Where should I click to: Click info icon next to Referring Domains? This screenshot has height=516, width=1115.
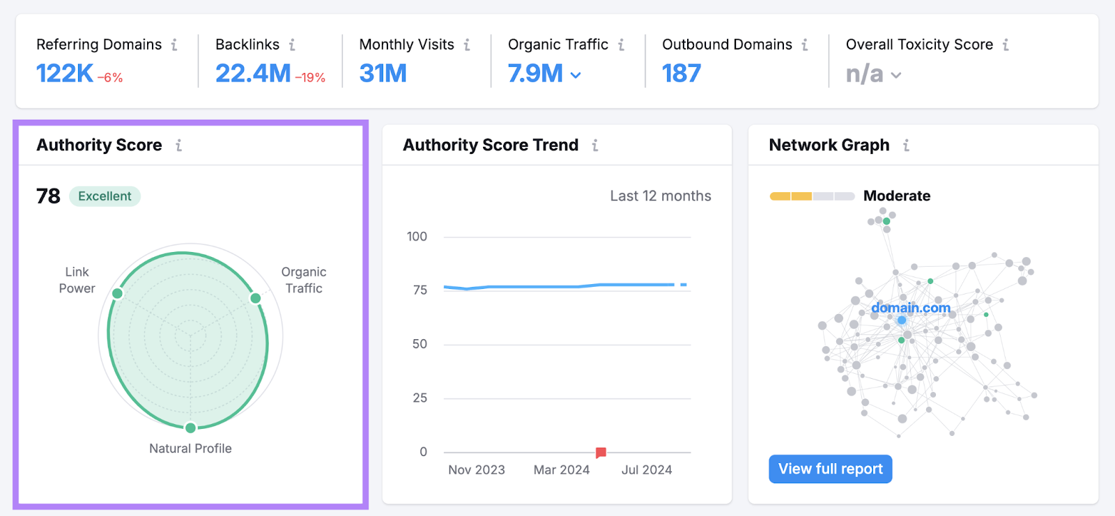pyautogui.click(x=174, y=45)
